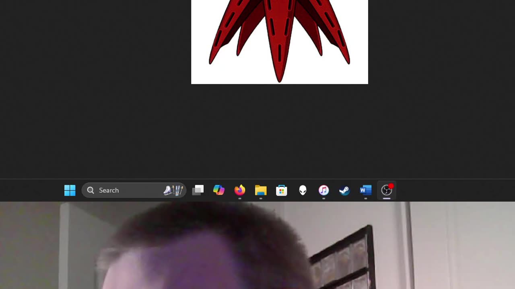Open Microsoft Word from taskbar
The width and height of the screenshot is (515, 289).
click(365, 190)
